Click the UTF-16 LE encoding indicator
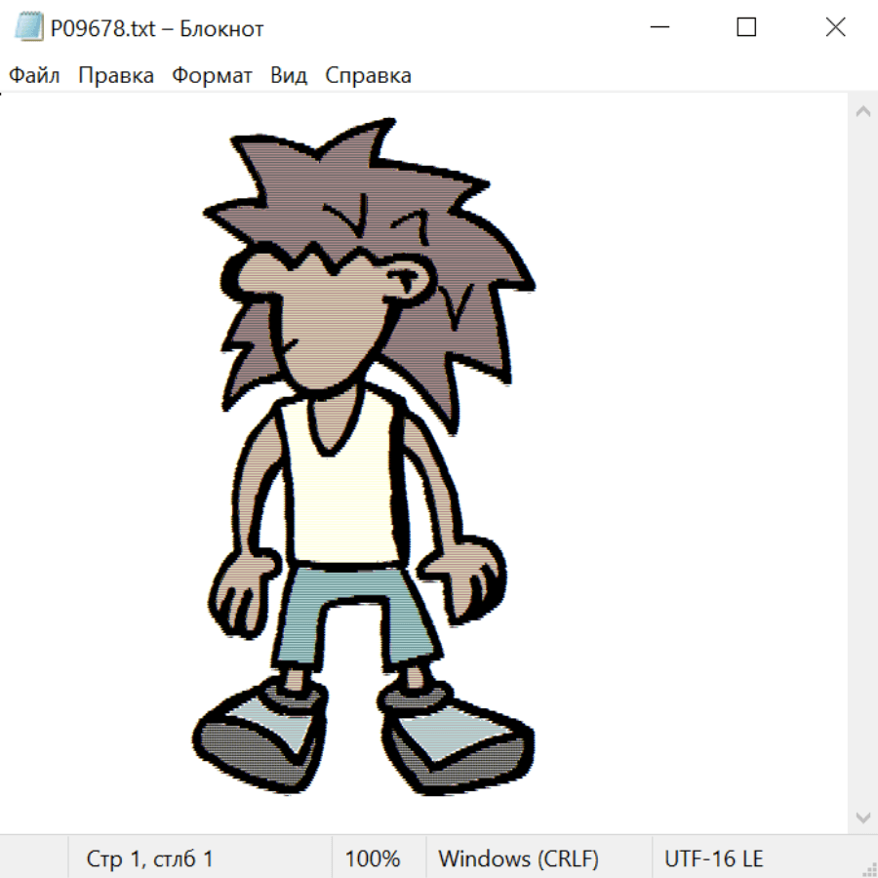 pyautogui.click(x=713, y=859)
